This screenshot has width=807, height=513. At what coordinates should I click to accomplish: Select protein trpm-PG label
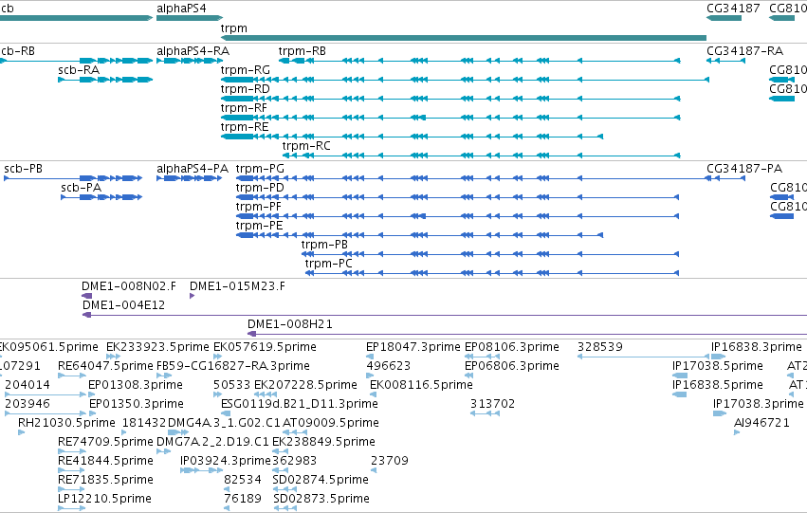pos(260,170)
